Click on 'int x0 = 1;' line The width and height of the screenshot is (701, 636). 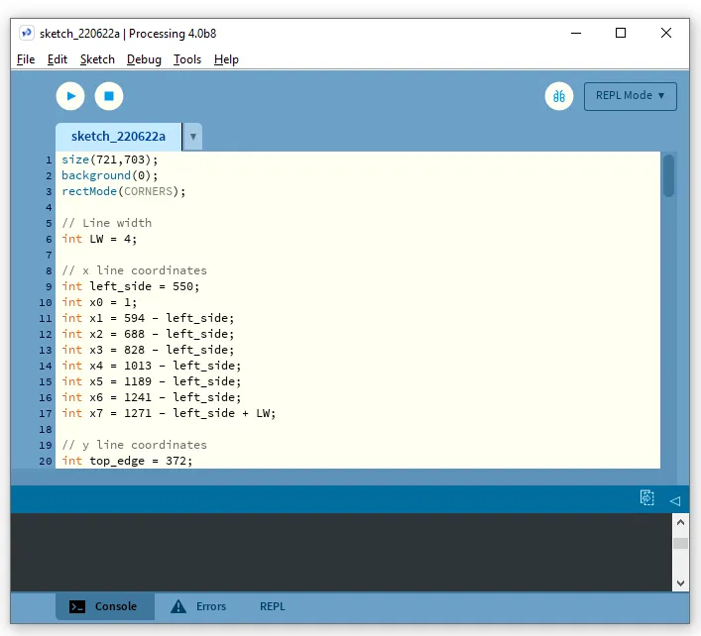tap(99, 302)
